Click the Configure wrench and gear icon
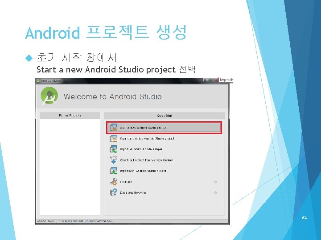The height and width of the screenshot is (240, 321). pos(113,182)
